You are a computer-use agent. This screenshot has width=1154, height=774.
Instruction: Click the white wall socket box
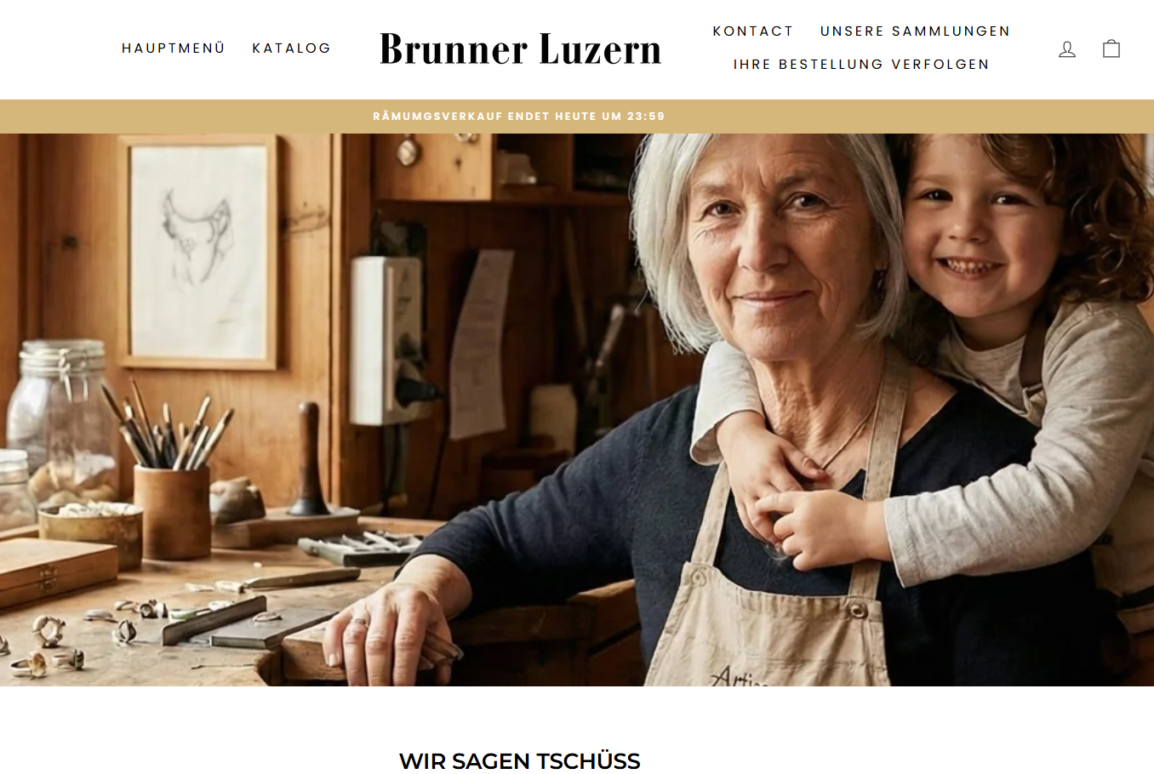[x=387, y=340]
